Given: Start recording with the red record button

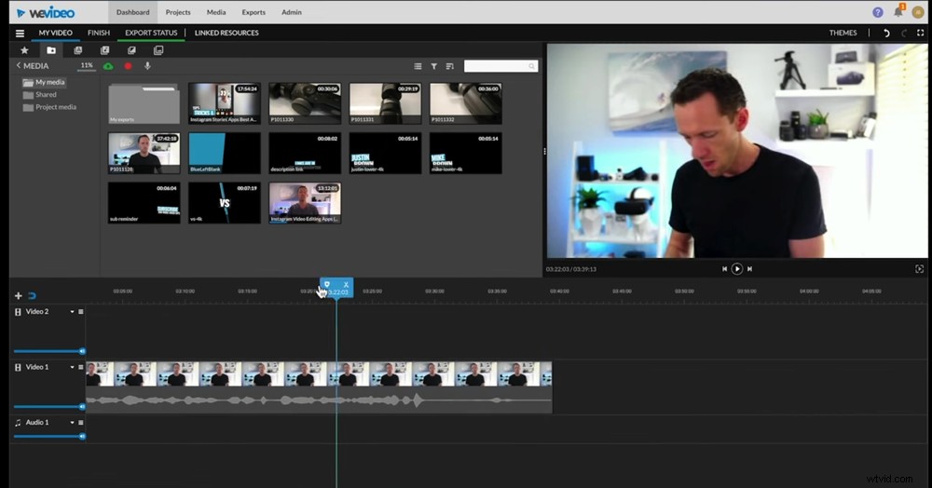Looking at the screenshot, I should point(128,66).
